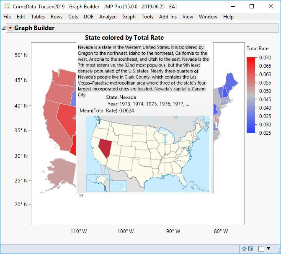Click the 80° W longitude axis label
The image size is (281, 254).
point(221,231)
